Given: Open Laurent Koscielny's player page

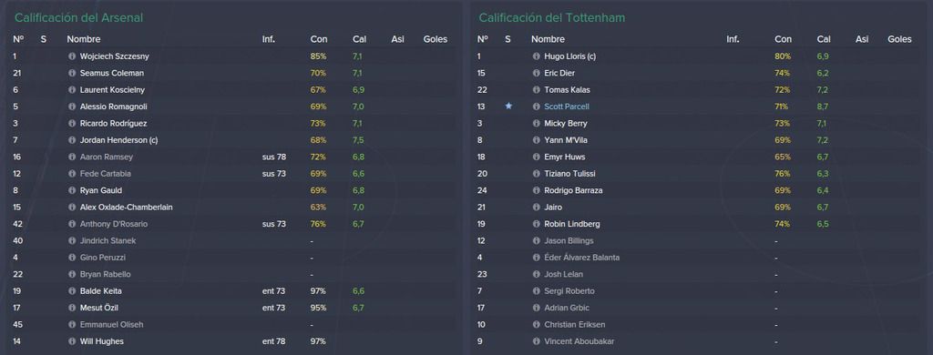Looking at the screenshot, I should [112, 90].
